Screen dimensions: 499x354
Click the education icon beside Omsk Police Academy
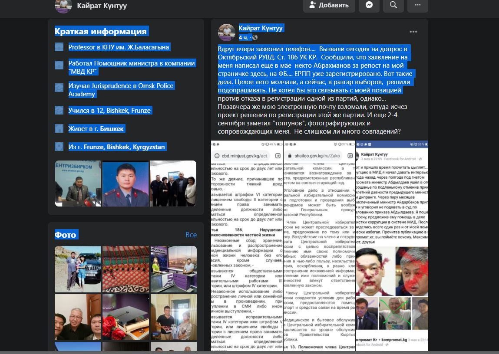pos(59,87)
